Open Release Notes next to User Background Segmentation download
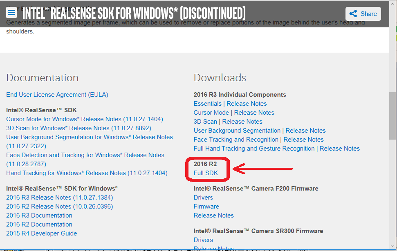The width and height of the screenshot is (397, 251). [x=305, y=131]
